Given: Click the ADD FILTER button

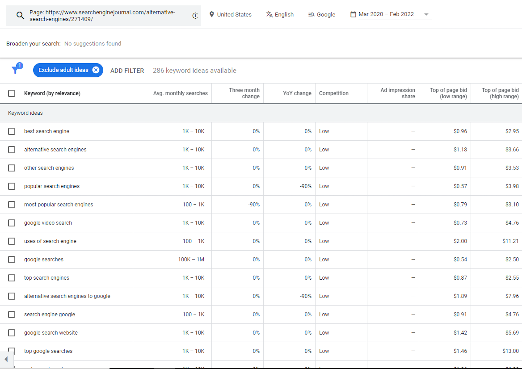Looking at the screenshot, I should click(127, 70).
